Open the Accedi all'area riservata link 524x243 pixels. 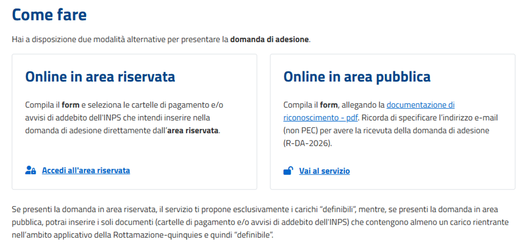86,170
